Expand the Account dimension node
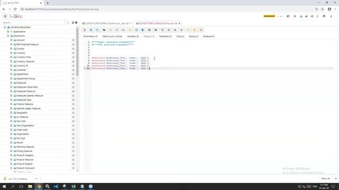This screenshot has width=339, height=190. pos(11,40)
